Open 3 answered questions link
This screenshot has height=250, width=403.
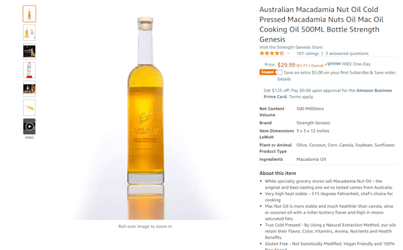[347, 54]
